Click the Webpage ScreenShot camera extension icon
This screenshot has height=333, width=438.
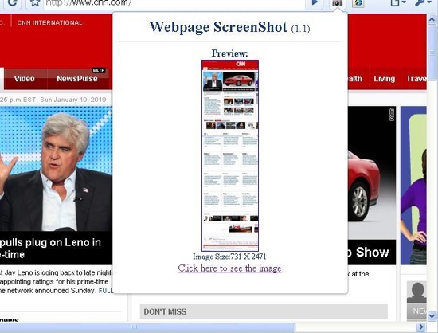click(337, 3)
